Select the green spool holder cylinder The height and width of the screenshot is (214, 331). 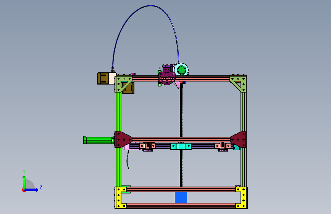pos(98,140)
